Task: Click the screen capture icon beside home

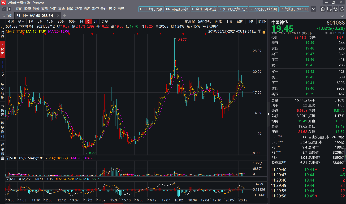Action: pos(329,9)
